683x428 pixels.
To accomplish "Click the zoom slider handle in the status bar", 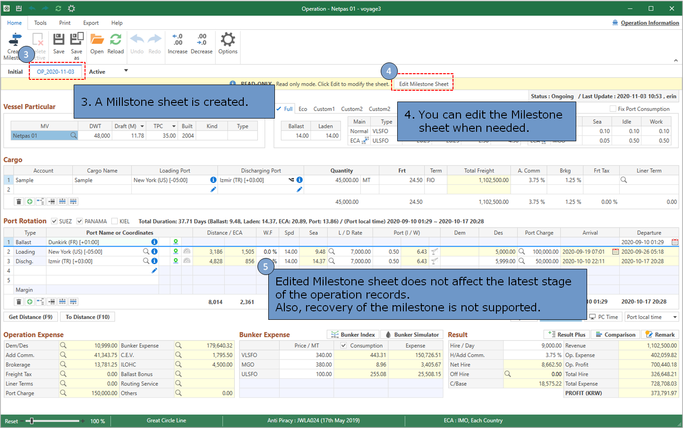I will tap(32, 421).
